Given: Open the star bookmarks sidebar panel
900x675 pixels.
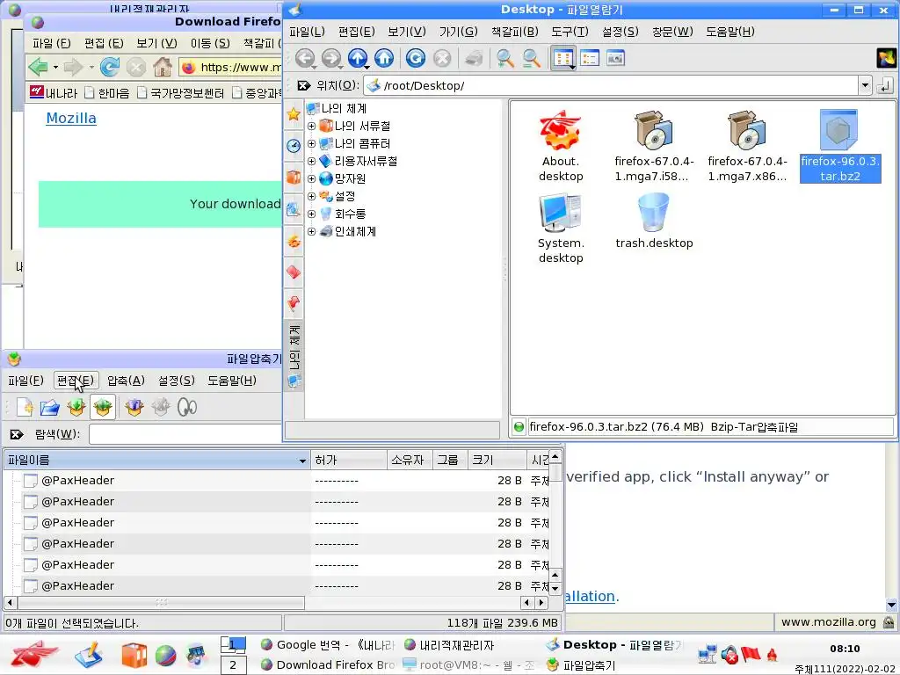Looking at the screenshot, I should click(x=294, y=113).
